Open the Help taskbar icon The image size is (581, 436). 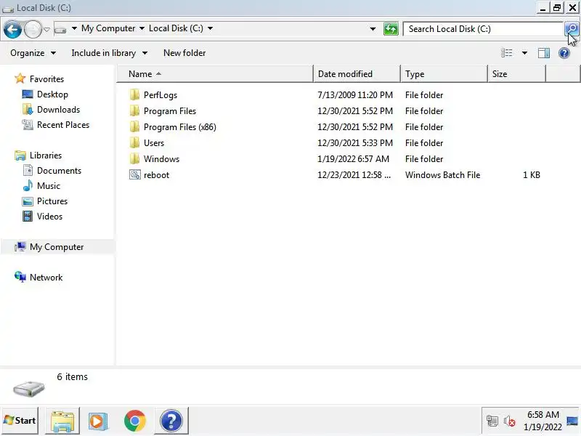[x=171, y=421]
